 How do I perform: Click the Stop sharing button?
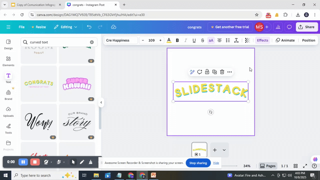point(198,163)
